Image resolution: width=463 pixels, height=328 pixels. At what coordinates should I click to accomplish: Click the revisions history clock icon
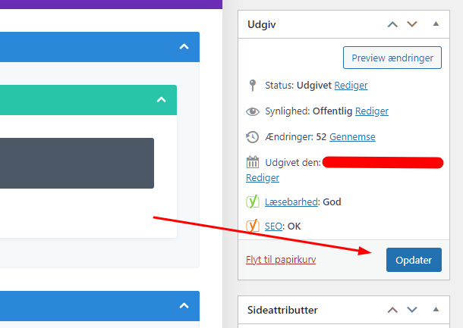(x=253, y=137)
